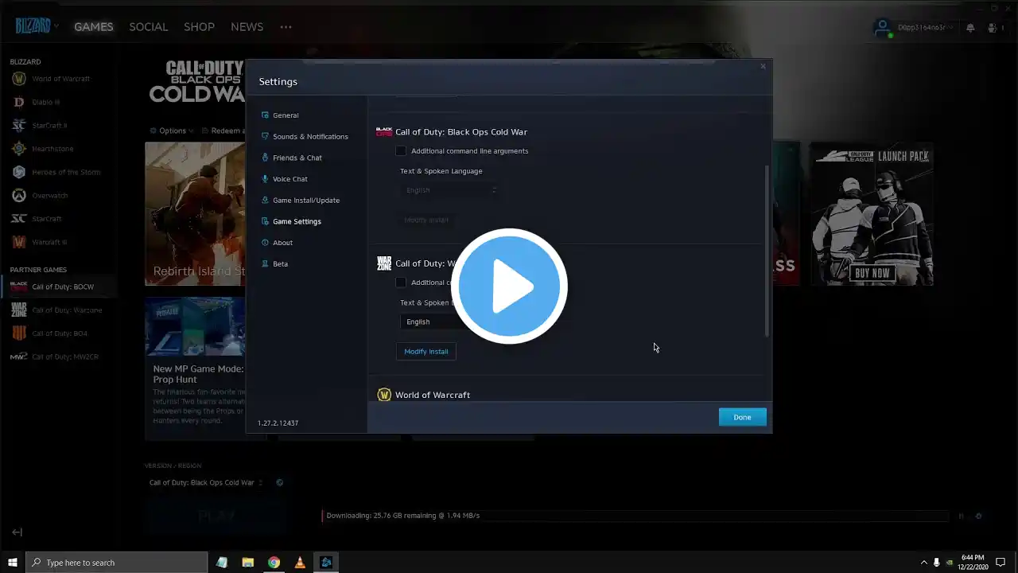Open the Version / Region selector
This screenshot has height=573, width=1018.
(206, 482)
